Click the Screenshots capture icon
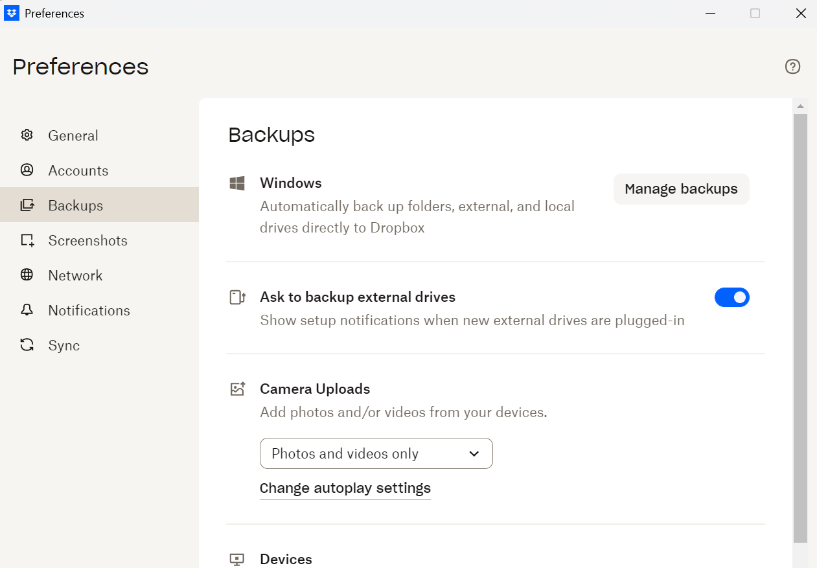This screenshot has width=817, height=568. (27, 240)
